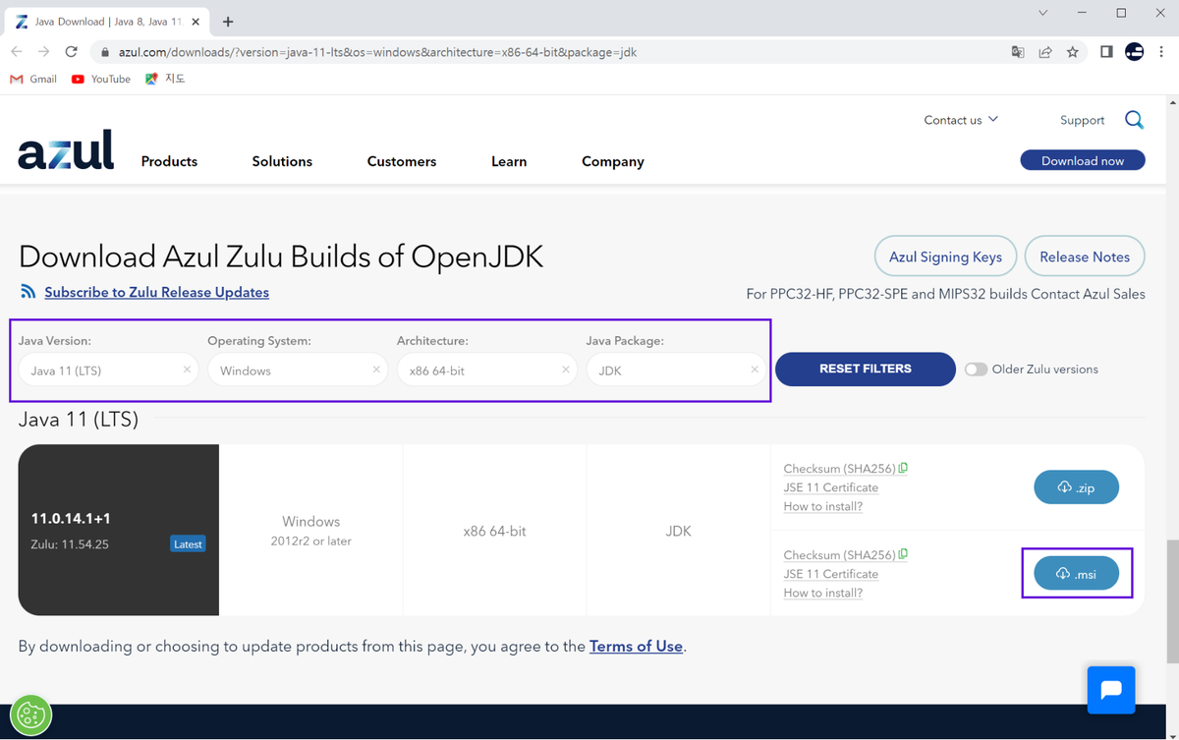1179x740 pixels.
Task: Bookmark this page with star icon
Action: [x=1073, y=52]
